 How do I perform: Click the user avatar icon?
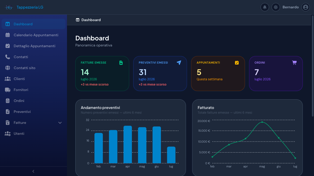(306, 7)
